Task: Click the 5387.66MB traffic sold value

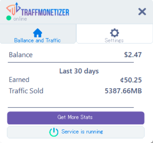Action: click(x=123, y=91)
